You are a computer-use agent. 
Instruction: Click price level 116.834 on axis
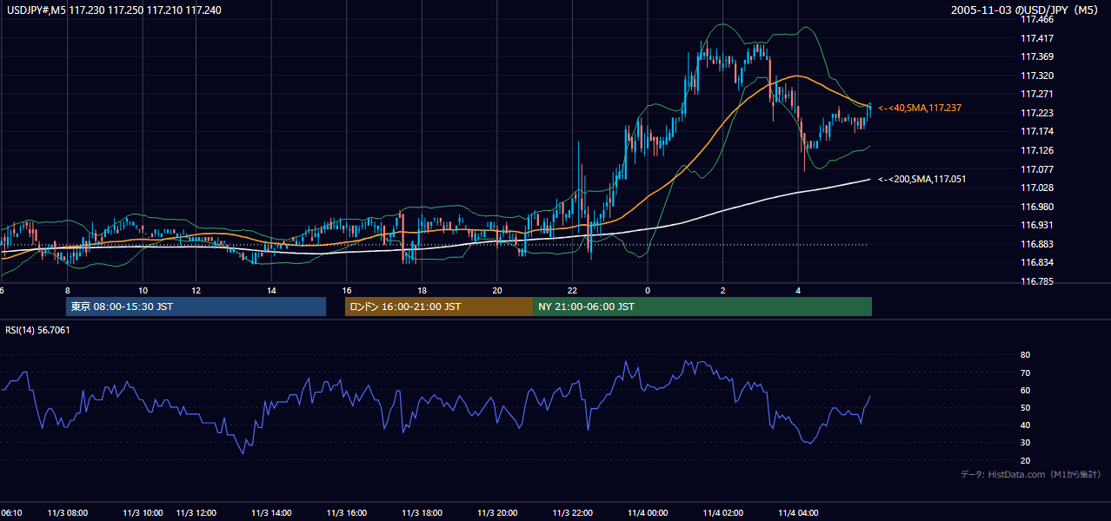point(1037,263)
